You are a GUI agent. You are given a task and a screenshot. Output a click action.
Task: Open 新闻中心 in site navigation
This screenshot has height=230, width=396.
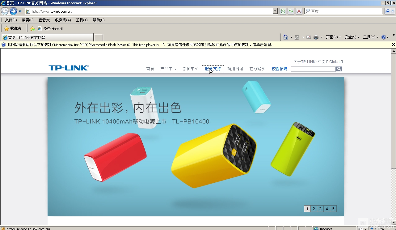[x=191, y=69]
